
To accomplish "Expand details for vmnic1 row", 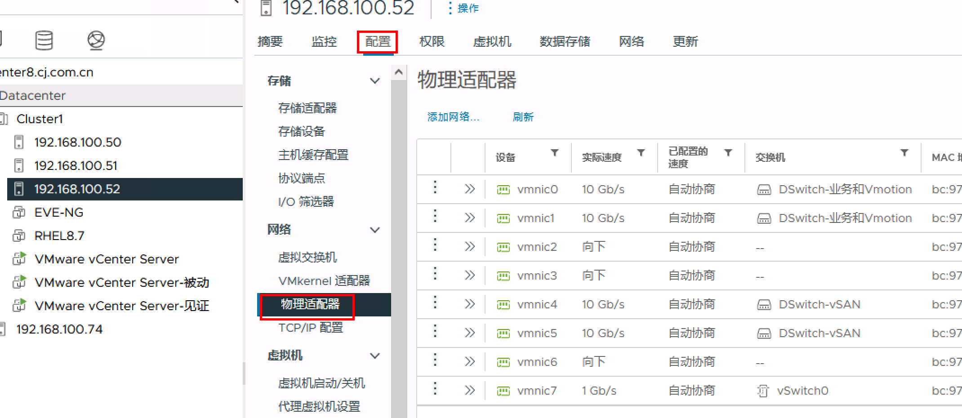I will coord(470,218).
